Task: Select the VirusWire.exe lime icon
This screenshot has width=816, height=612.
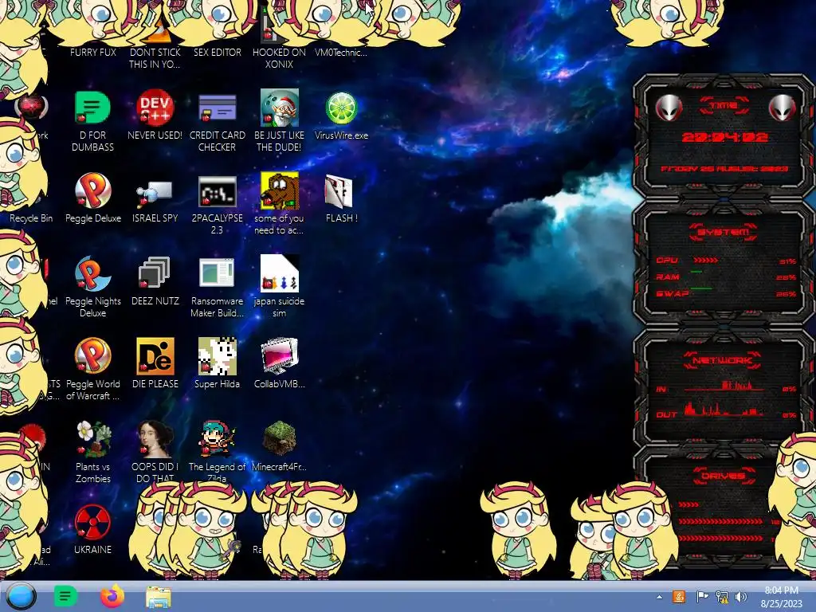Action: pos(341,108)
